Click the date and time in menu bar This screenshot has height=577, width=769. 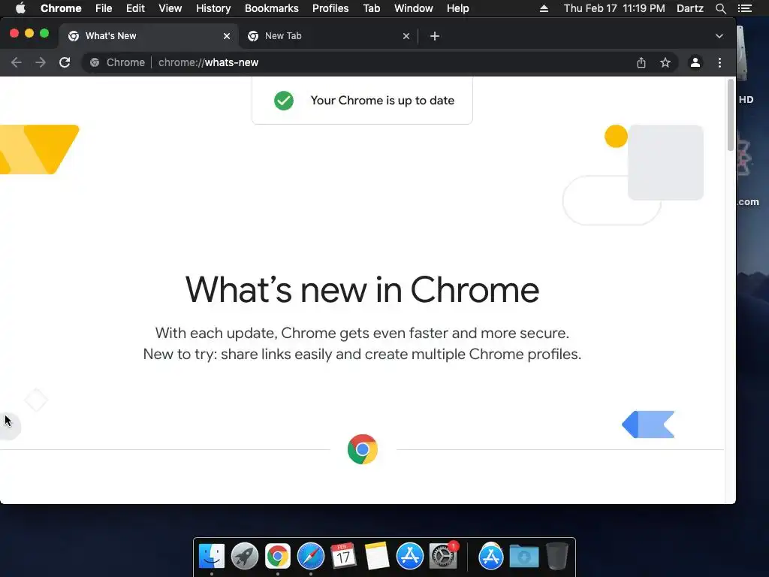pos(614,8)
